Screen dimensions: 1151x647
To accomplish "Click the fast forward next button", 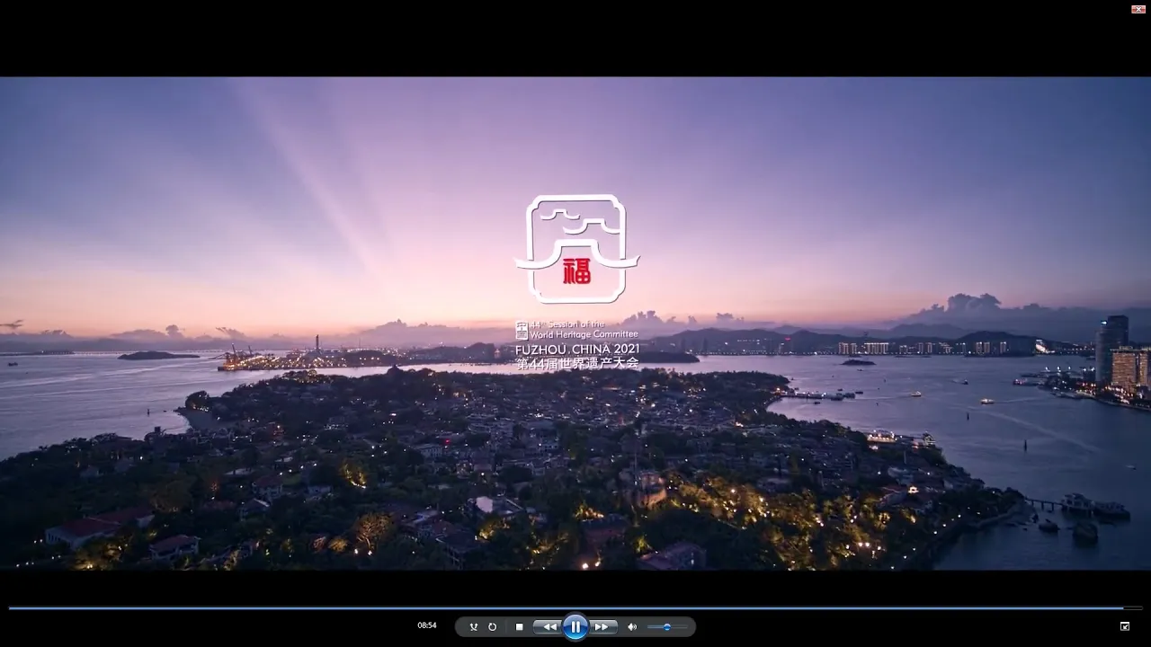I will click(x=603, y=626).
